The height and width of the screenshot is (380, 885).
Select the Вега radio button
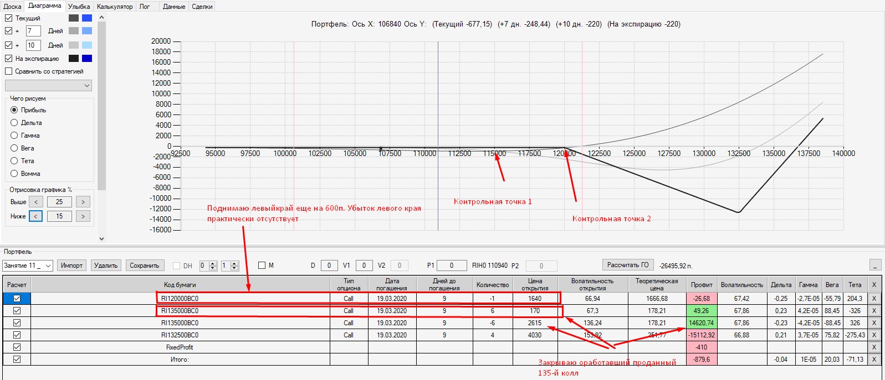tap(14, 148)
